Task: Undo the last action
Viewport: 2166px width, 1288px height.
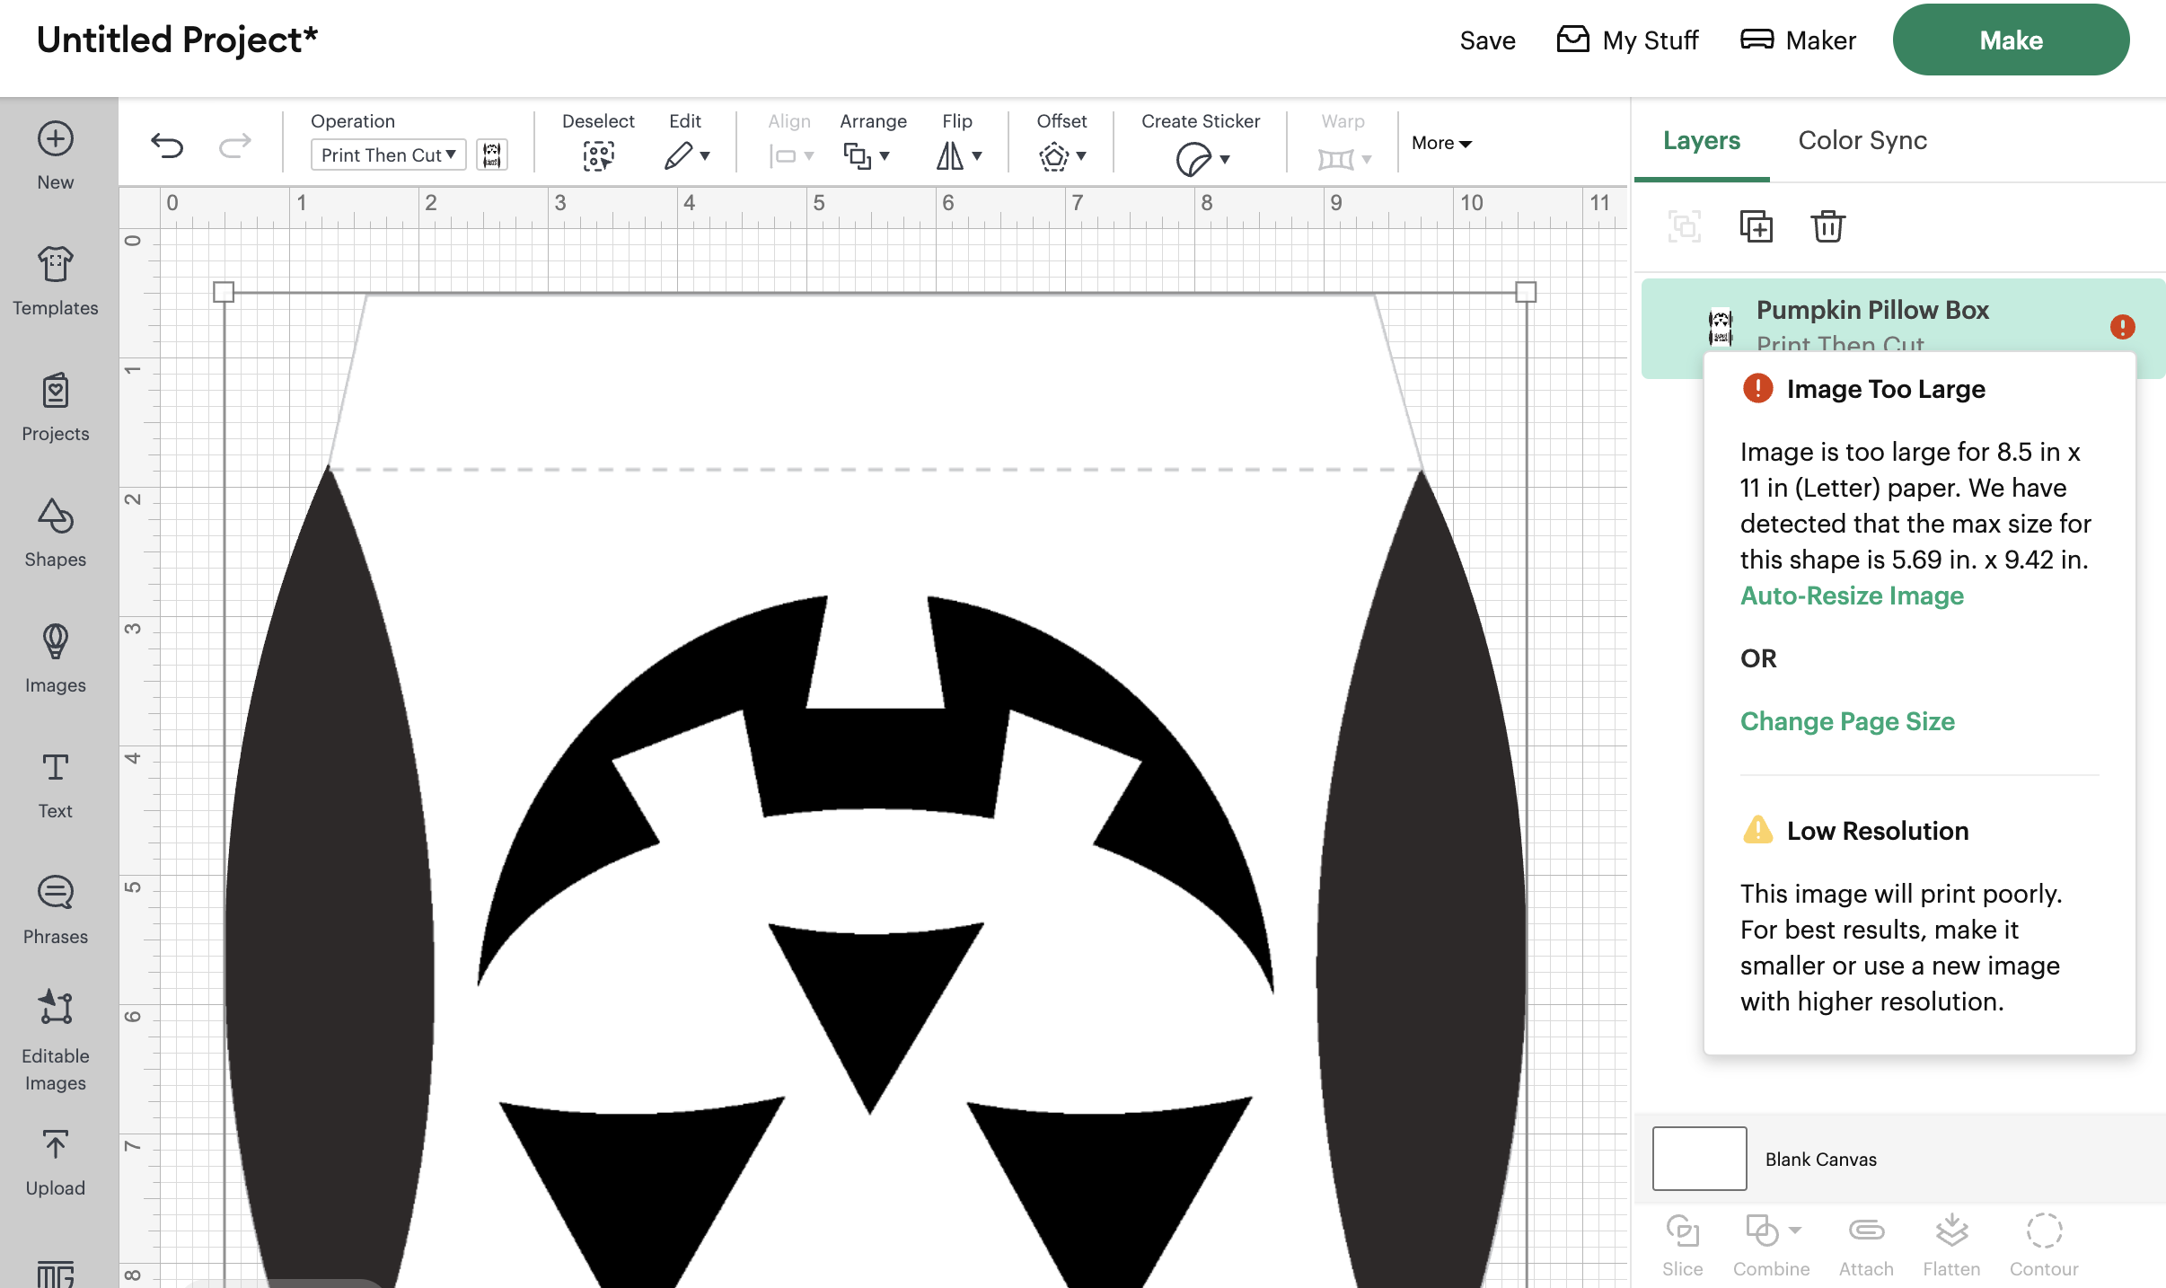Action: point(167,145)
